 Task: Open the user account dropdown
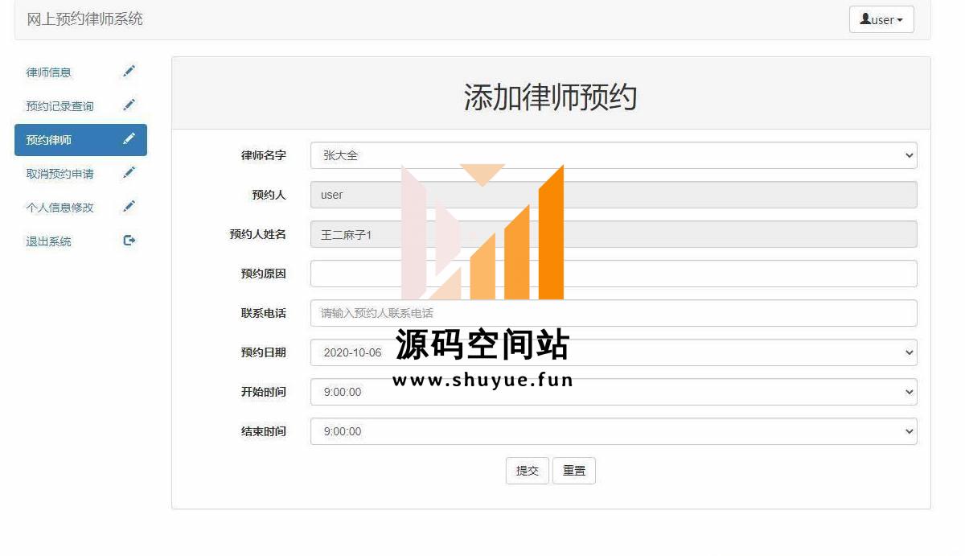tap(881, 19)
